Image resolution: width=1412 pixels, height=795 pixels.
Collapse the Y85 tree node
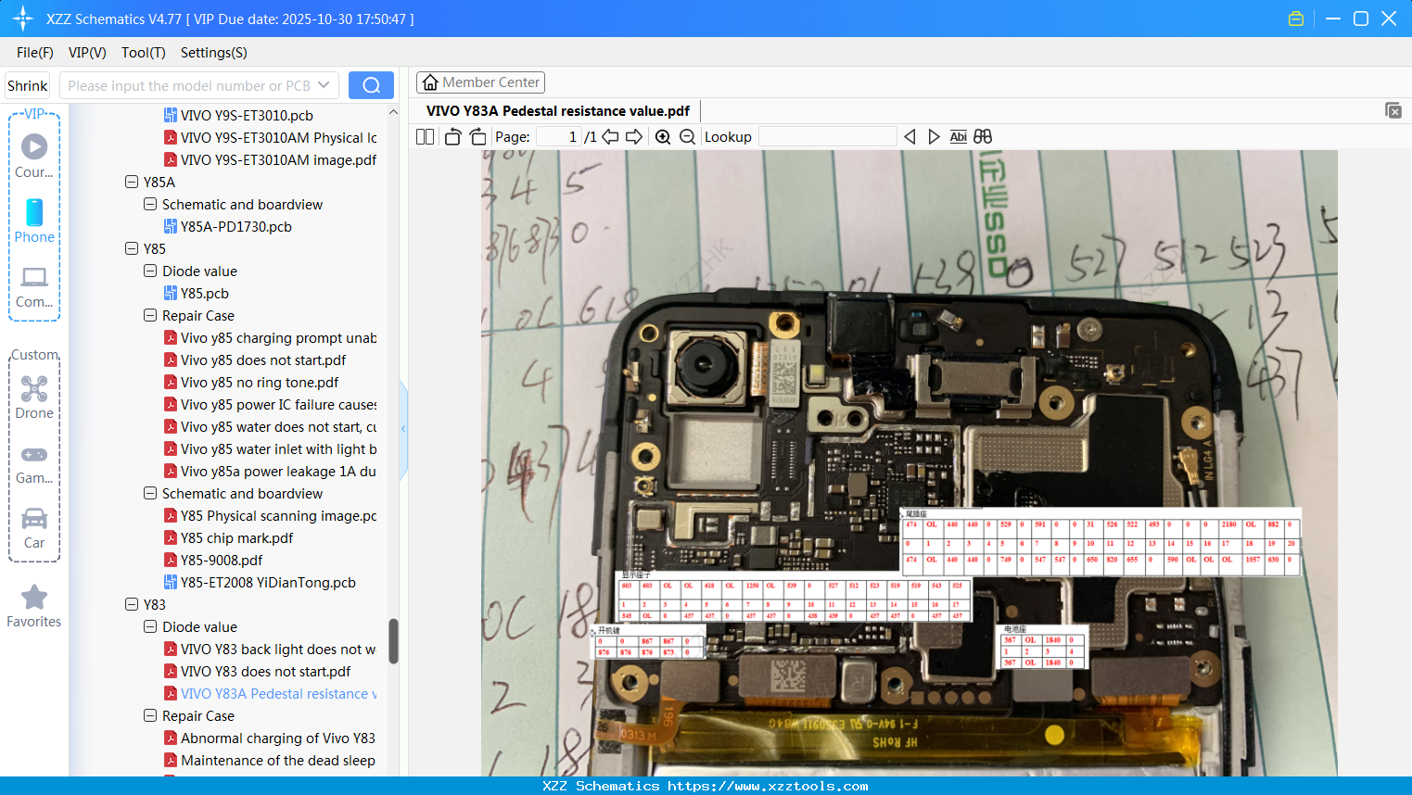132,249
